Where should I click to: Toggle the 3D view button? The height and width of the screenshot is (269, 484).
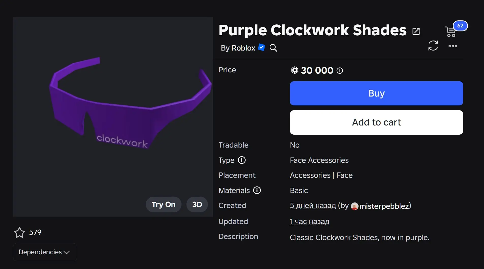point(197,204)
